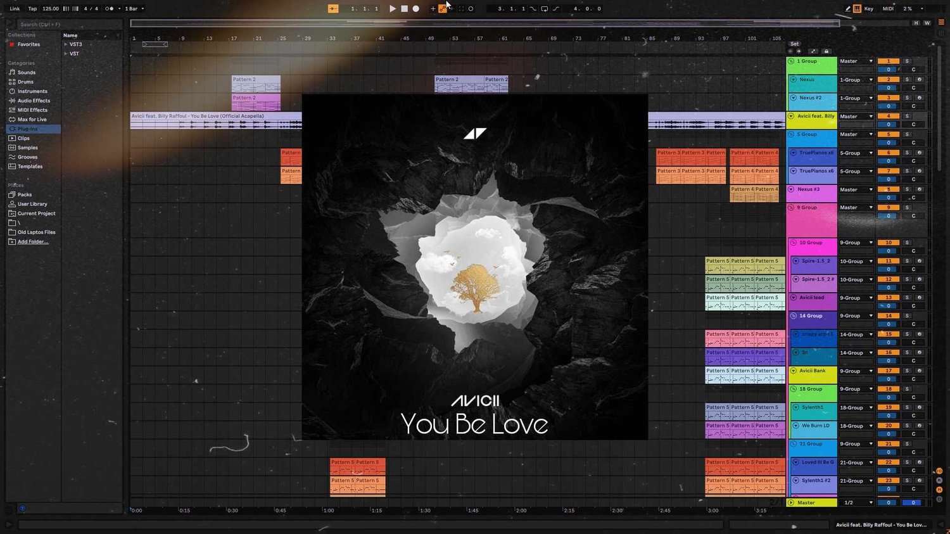Toggle the Lock Envelopes icon
The image size is (950, 534).
[x=826, y=51]
